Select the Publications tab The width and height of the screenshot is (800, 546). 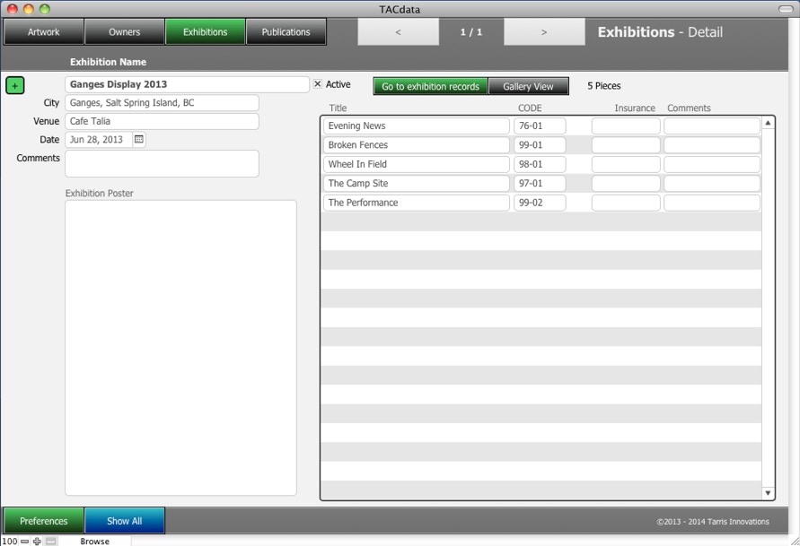point(286,32)
